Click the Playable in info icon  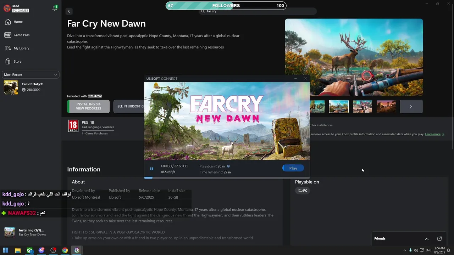point(228,166)
